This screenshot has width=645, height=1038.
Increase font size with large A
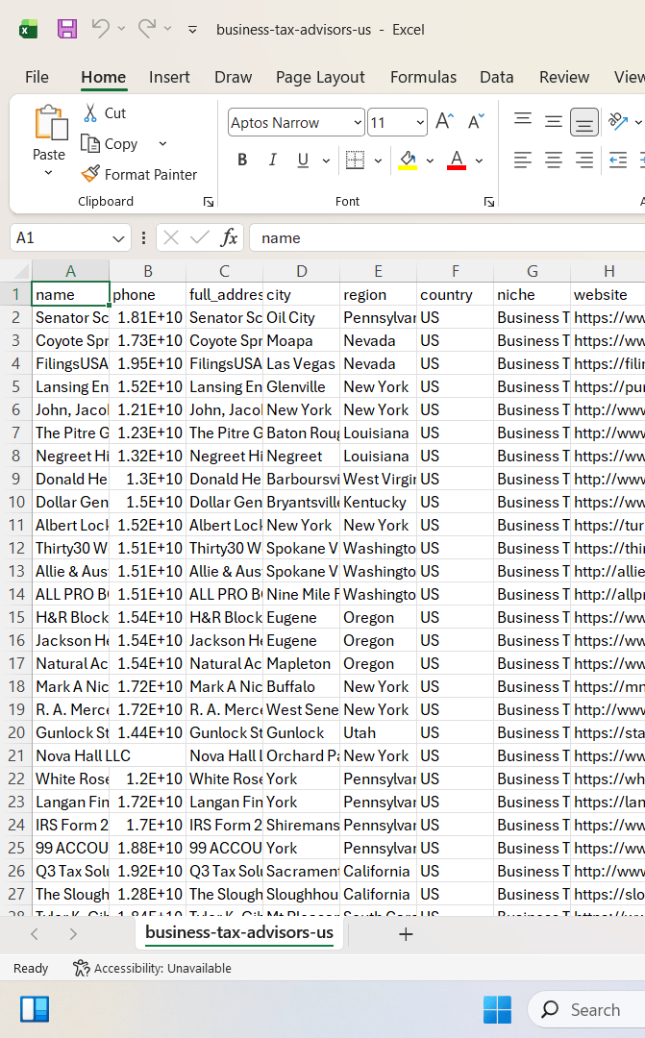click(x=444, y=121)
